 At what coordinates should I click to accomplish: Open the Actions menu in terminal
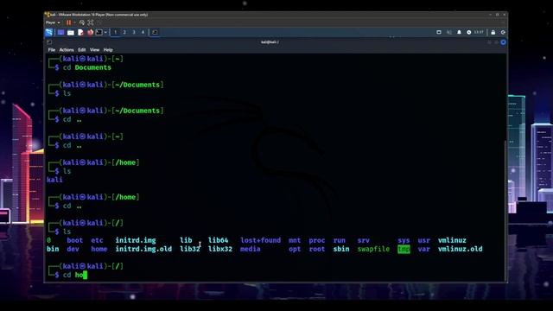click(x=67, y=50)
